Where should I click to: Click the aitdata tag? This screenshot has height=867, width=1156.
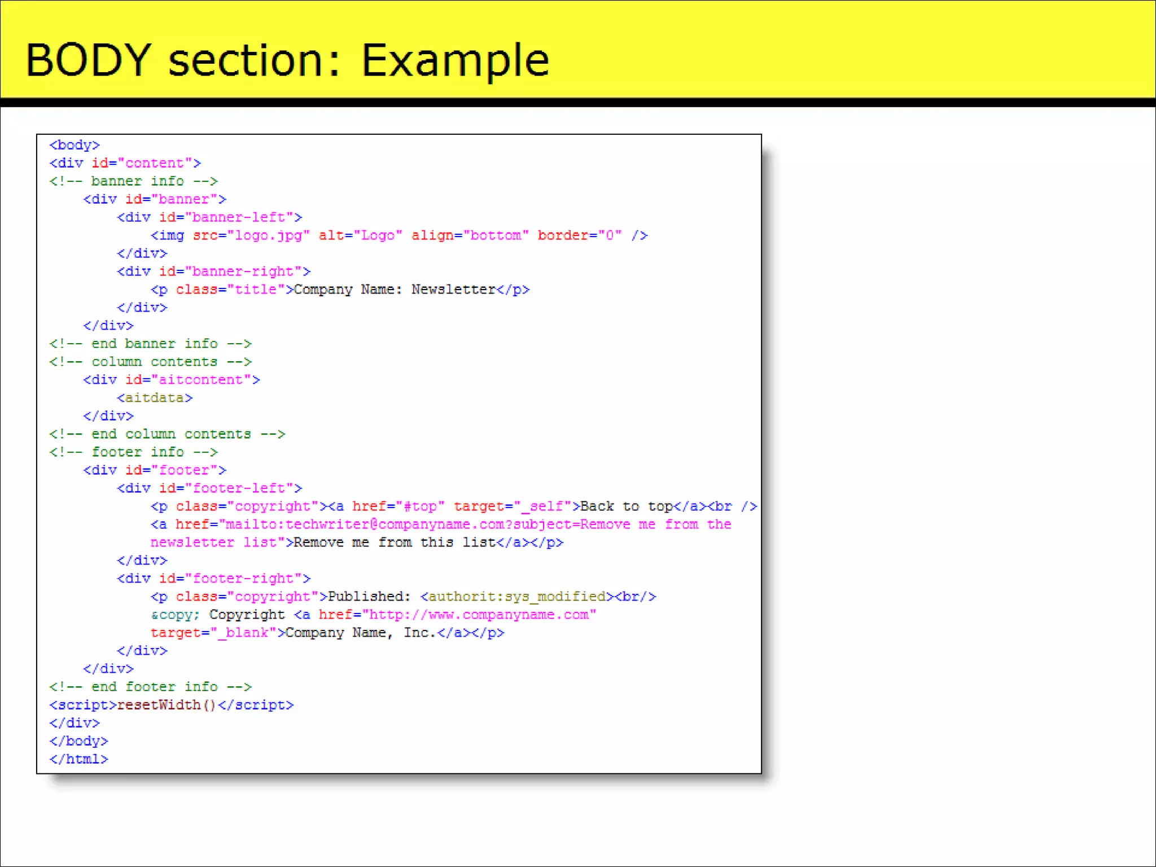tap(155, 398)
